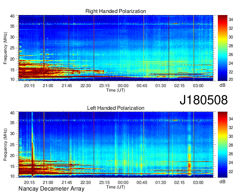Click the 02:15 time tick under Right Handed plot
237x193 pixels.
[179, 86]
